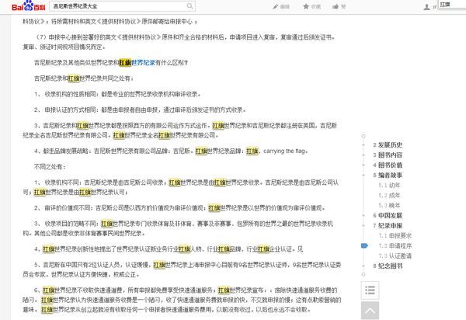Jump to outline section 4 图书价值
This screenshot has width=466, height=320.
[388, 165]
